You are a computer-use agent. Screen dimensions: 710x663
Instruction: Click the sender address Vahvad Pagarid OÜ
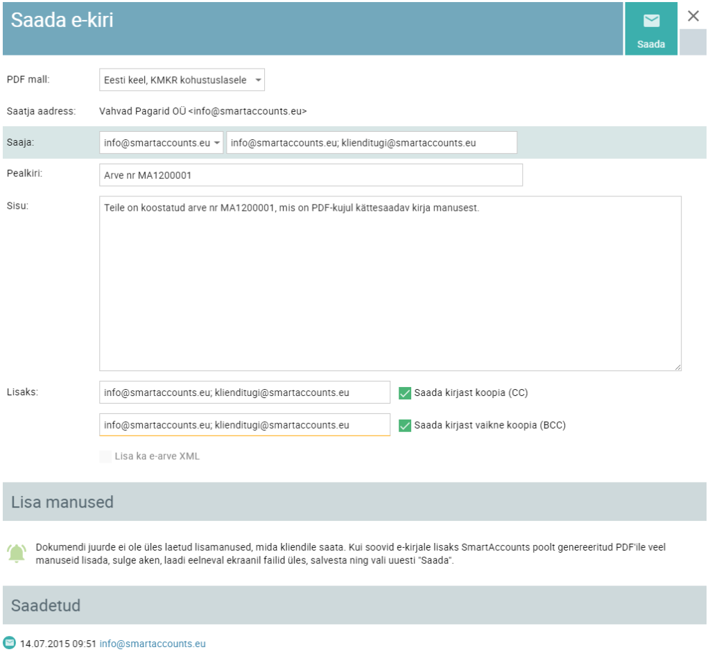pyautogui.click(x=203, y=111)
